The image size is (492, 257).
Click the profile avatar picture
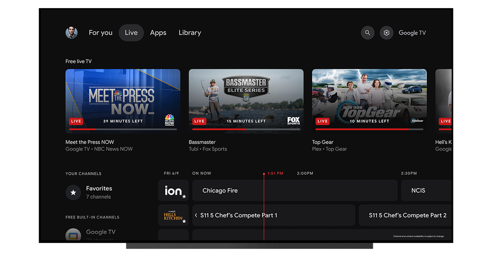71,33
